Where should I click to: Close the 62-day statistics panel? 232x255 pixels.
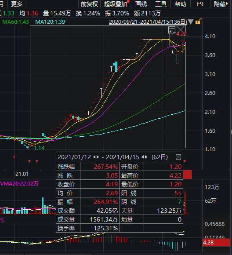tap(178, 157)
